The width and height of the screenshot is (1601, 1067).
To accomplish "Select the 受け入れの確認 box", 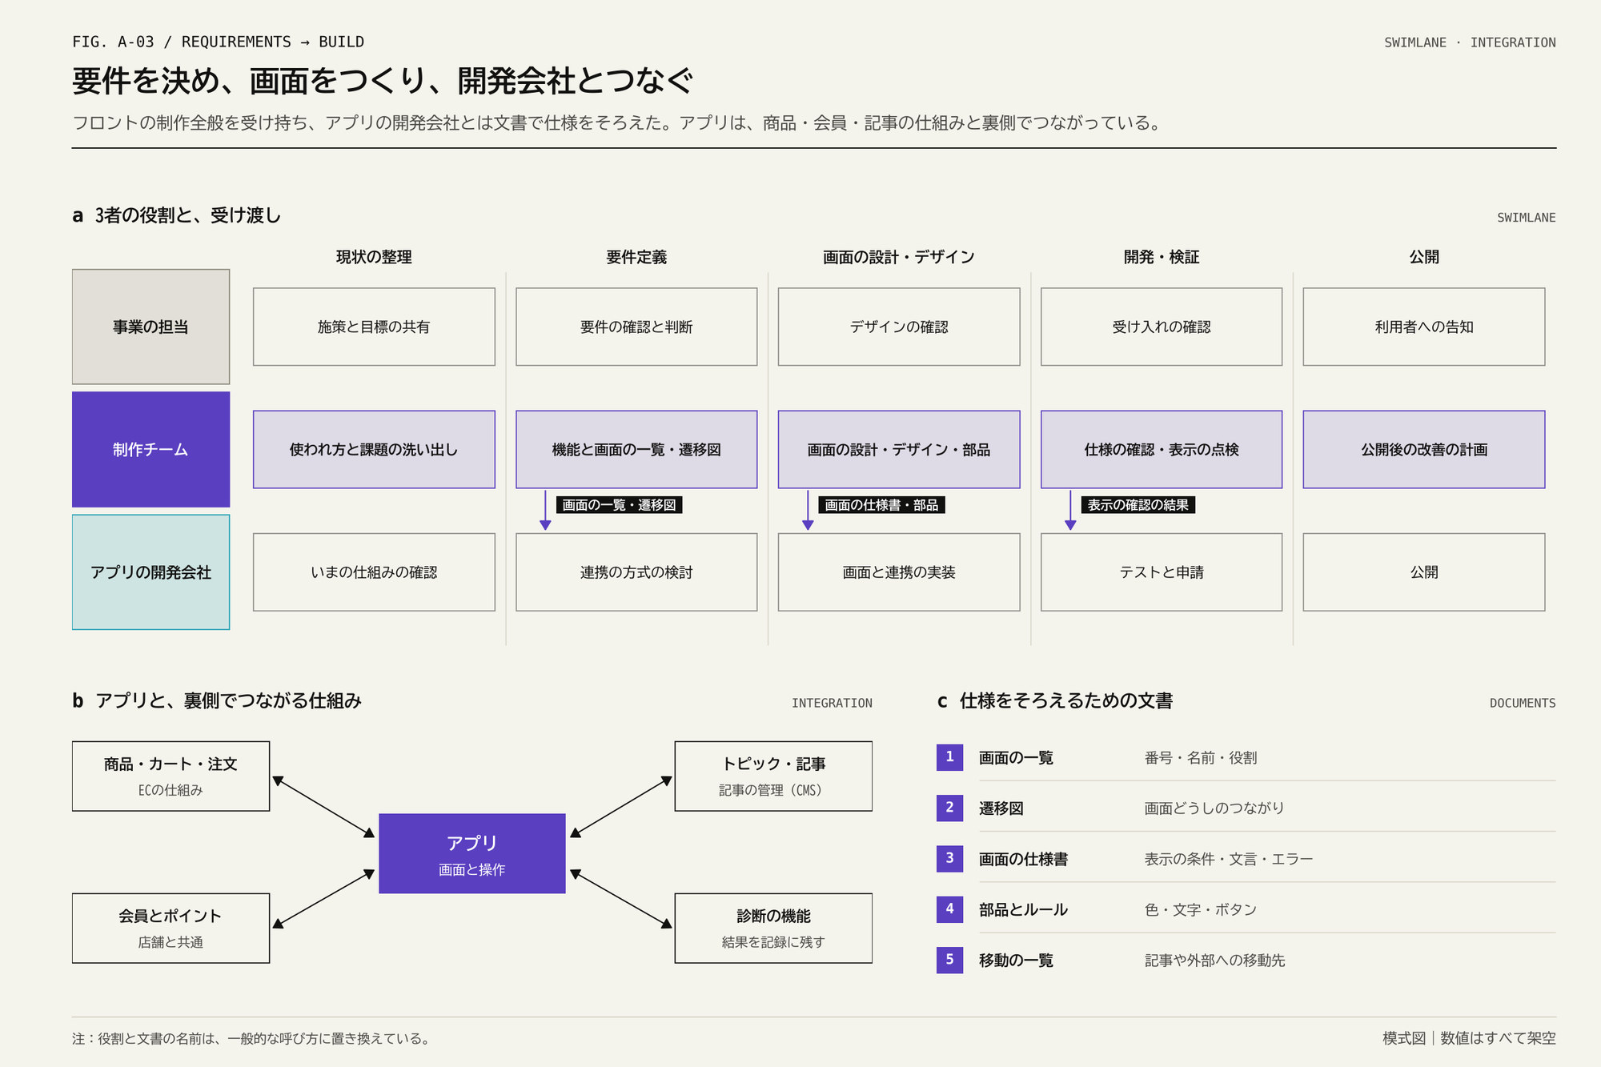I will pyautogui.click(x=1162, y=327).
